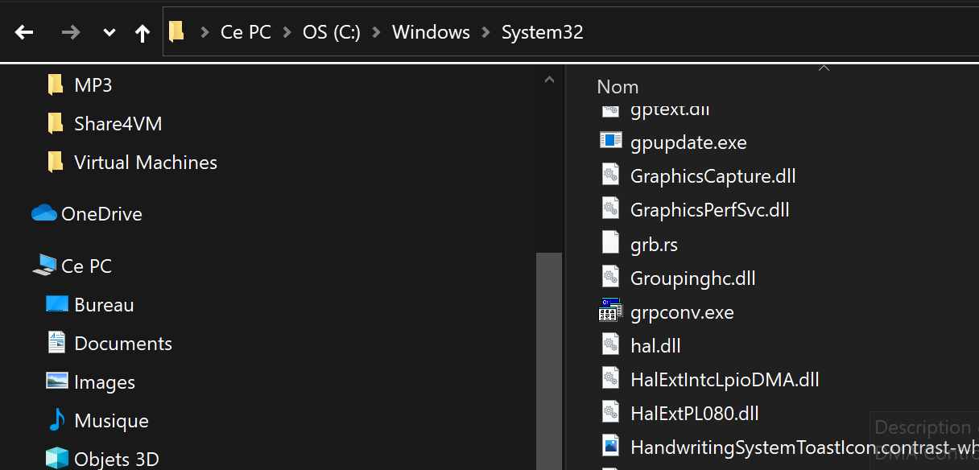The image size is (979, 470).
Task: Open recent locations dropdown arrow
Action: point(109,33)
